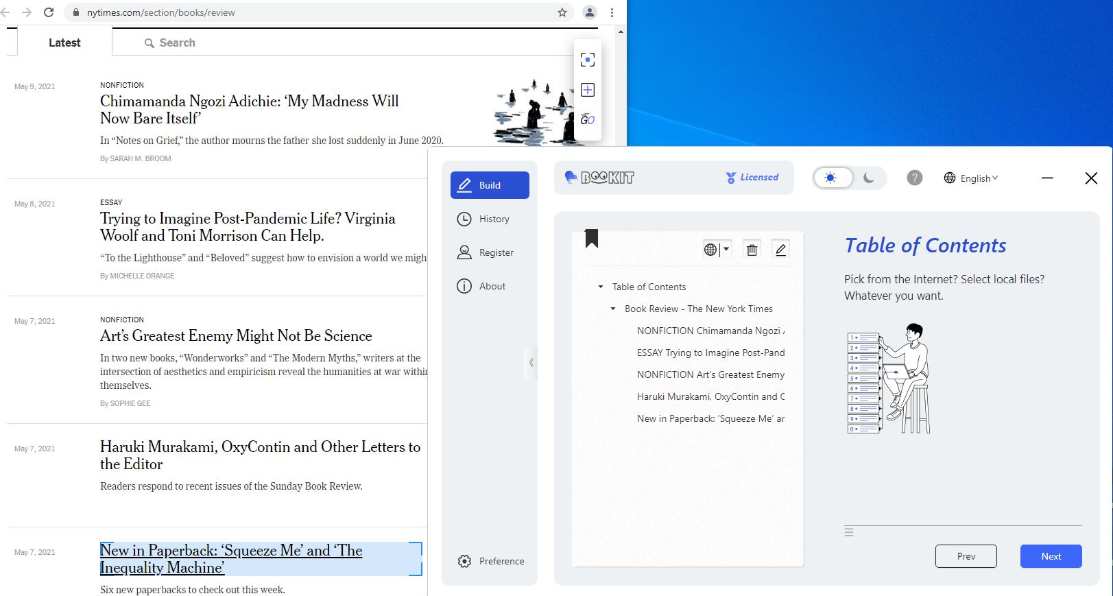Click the Search field on NYT page
1113x596 pixels.
click(x=177, y=43)
